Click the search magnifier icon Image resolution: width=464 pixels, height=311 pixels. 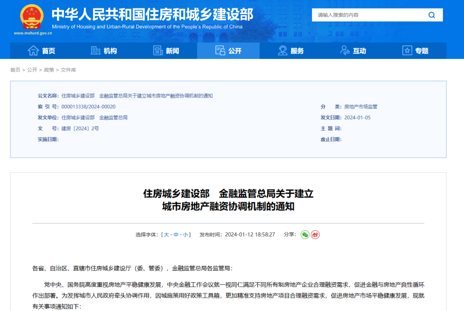(x=431, y=15)
